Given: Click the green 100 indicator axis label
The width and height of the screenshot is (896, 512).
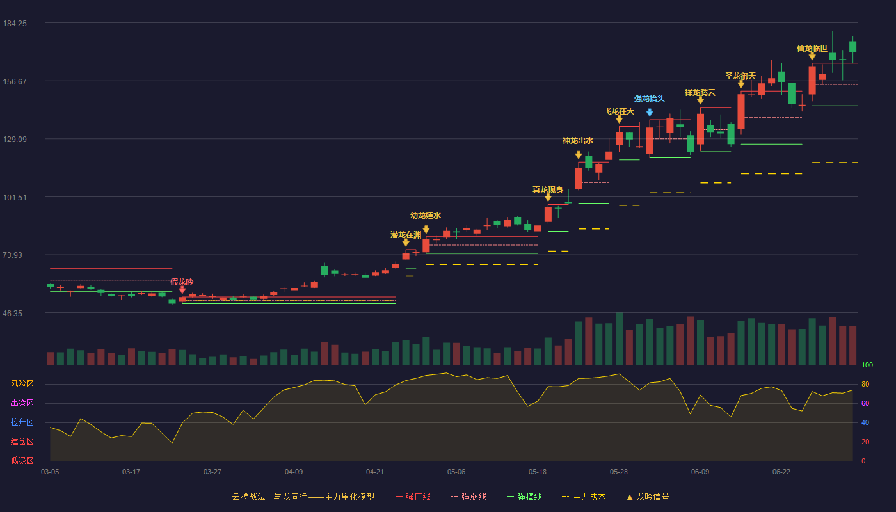Looking at the screenshot, I should tap(867, 365).
